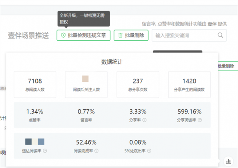Click the help icon beside 送达阅读率
Viewport: 238px width, 168px height.
pos(45,151)
